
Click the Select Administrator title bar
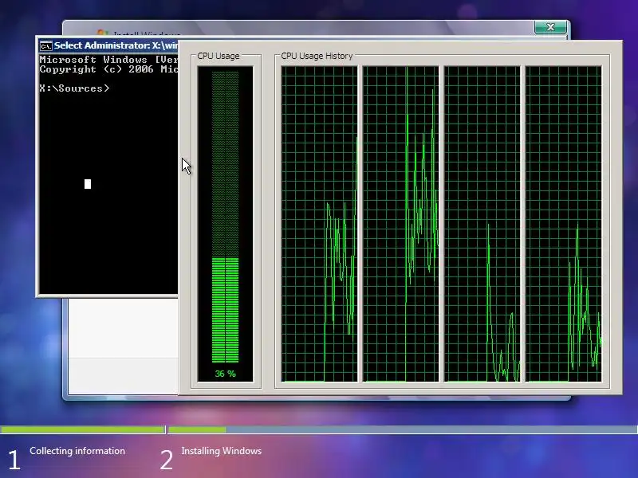108,45
